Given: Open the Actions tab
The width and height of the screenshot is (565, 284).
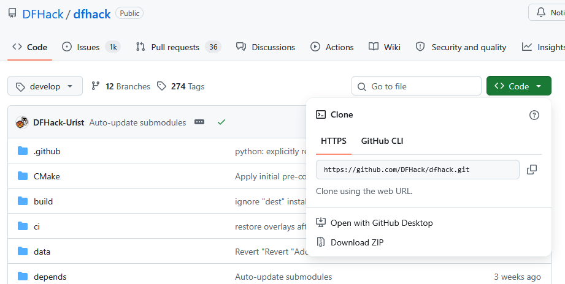Looking at the screenshot, I should coord(332,47).
